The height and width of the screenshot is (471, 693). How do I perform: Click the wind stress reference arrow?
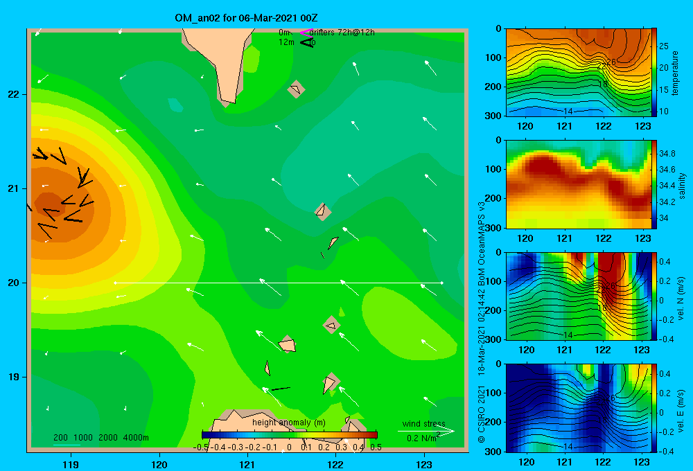click(426, 432)
